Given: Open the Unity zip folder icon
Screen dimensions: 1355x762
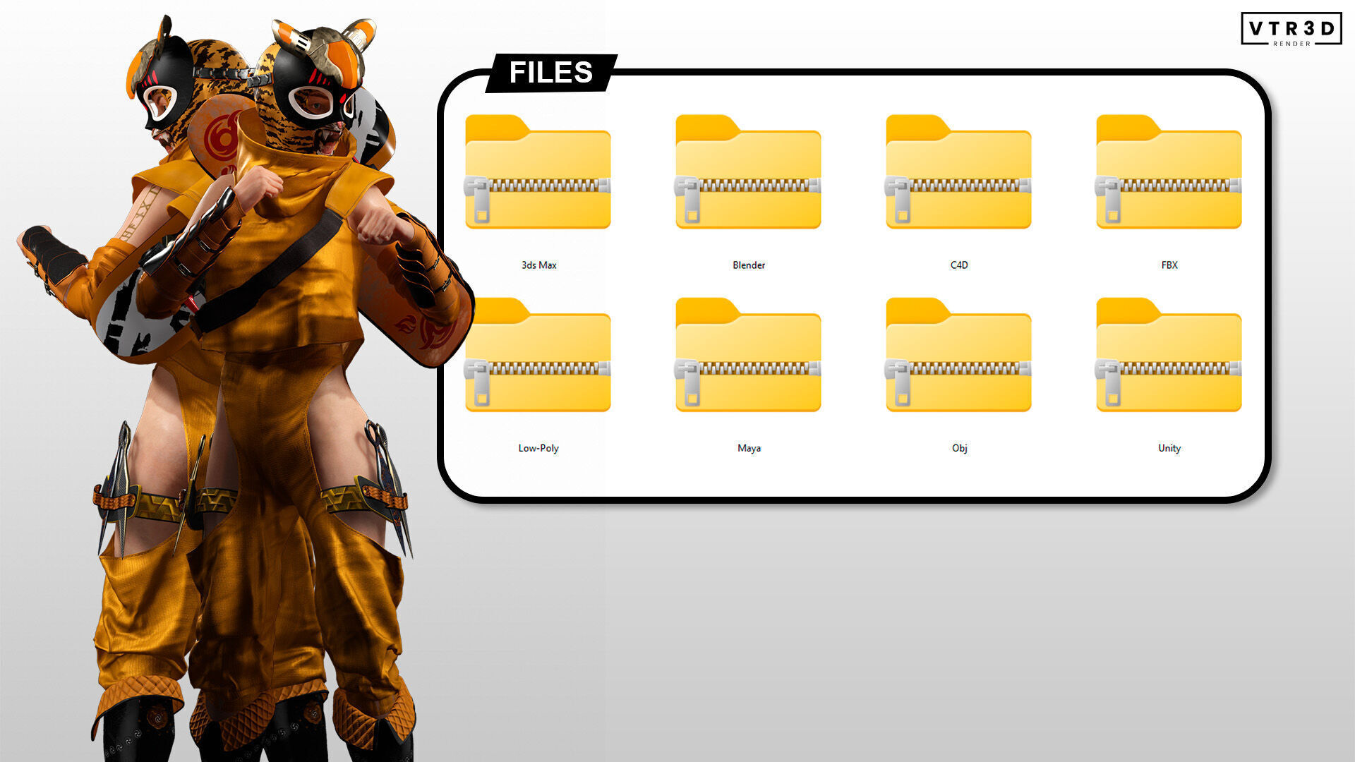Looking at the screenshot, I should tap(1169, 355).
